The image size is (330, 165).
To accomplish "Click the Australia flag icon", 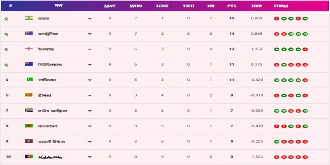I will [x=28, y=33].
